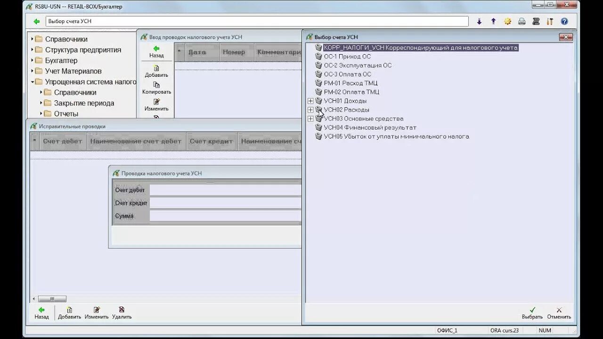Select УСН04 Финансовый результат account
Screen dimensions: 603x339
(x=370, y=128)
